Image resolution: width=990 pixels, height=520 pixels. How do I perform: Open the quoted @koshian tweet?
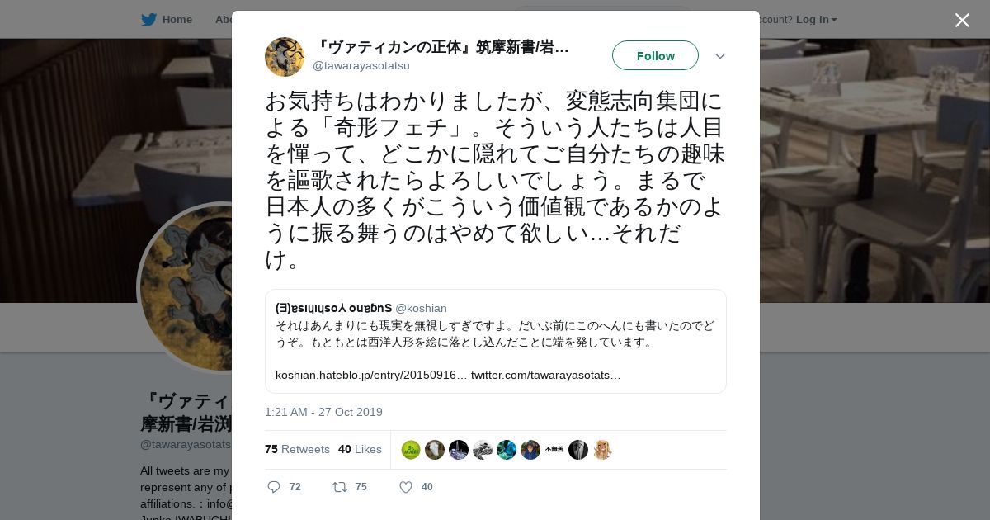coord(496,341)
